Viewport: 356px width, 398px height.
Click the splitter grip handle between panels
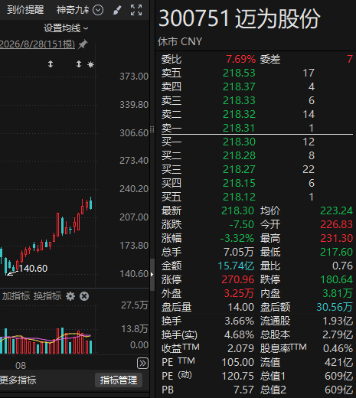pyautogui.click(x=152, y=129)
